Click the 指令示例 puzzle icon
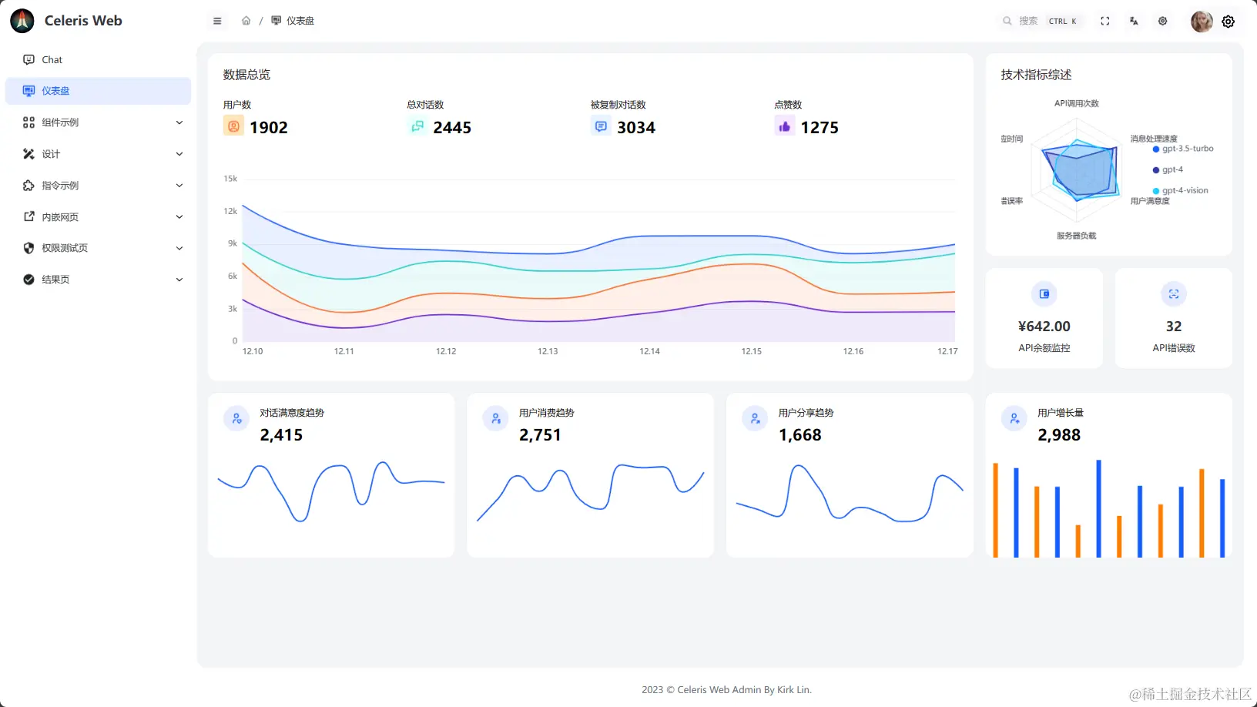1257x707 pixels. click(x=28, y=186)
